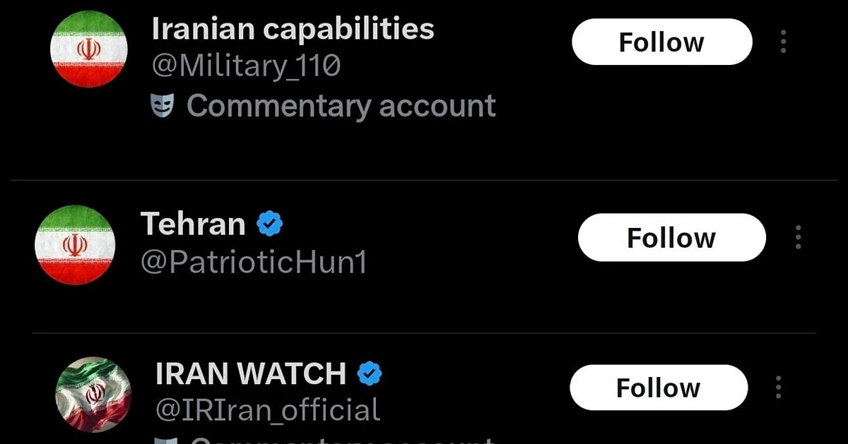Viewport: 848px width, 444px height.
Task: Open the @Military_110 handle
Action: [x=246, y=66]
